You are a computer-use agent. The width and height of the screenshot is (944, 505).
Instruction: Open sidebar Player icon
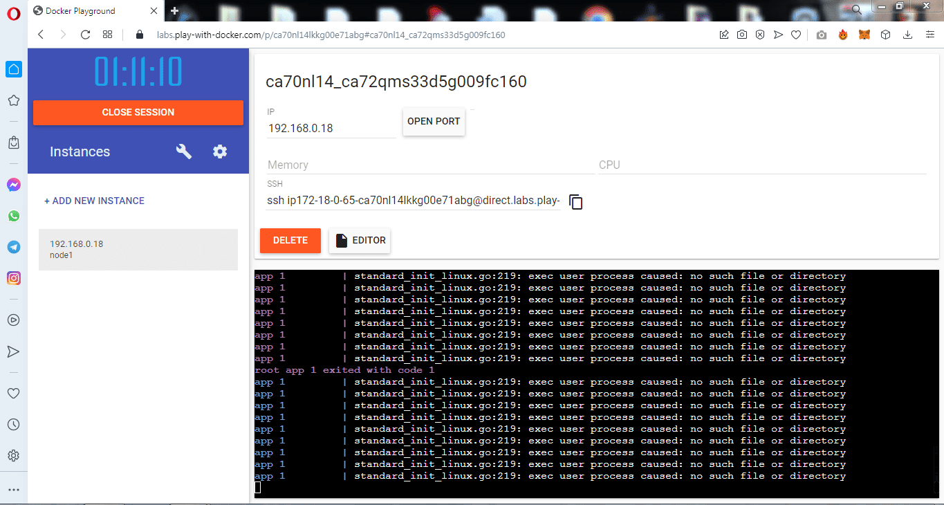click(13, 320)
